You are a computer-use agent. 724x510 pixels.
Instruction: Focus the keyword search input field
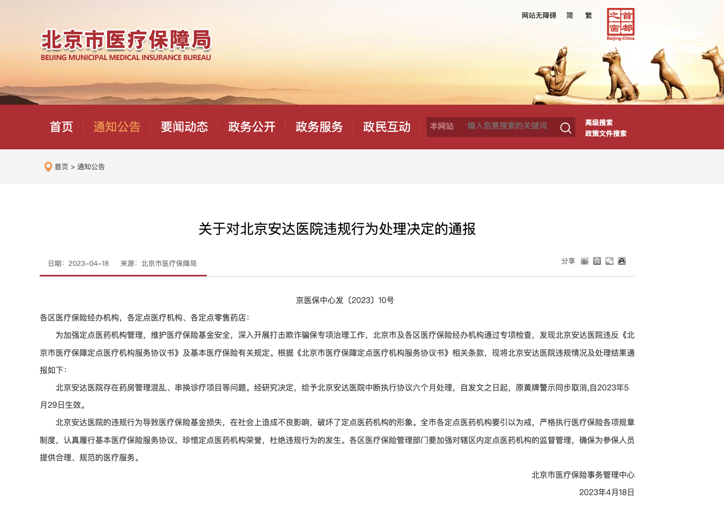click(508, 127)
